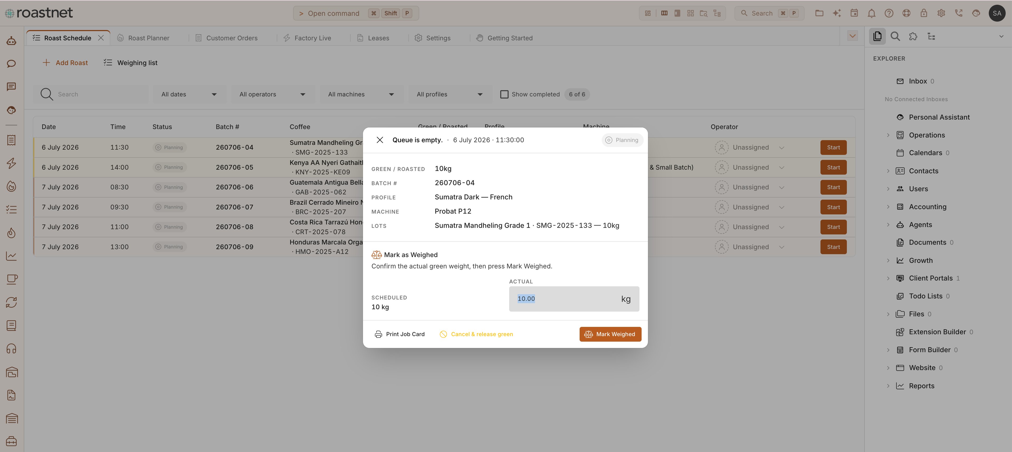Viewport: 1012px width, 452px height.
Task: Start the roast for batch 260706-05
Action: pos(833,168)
